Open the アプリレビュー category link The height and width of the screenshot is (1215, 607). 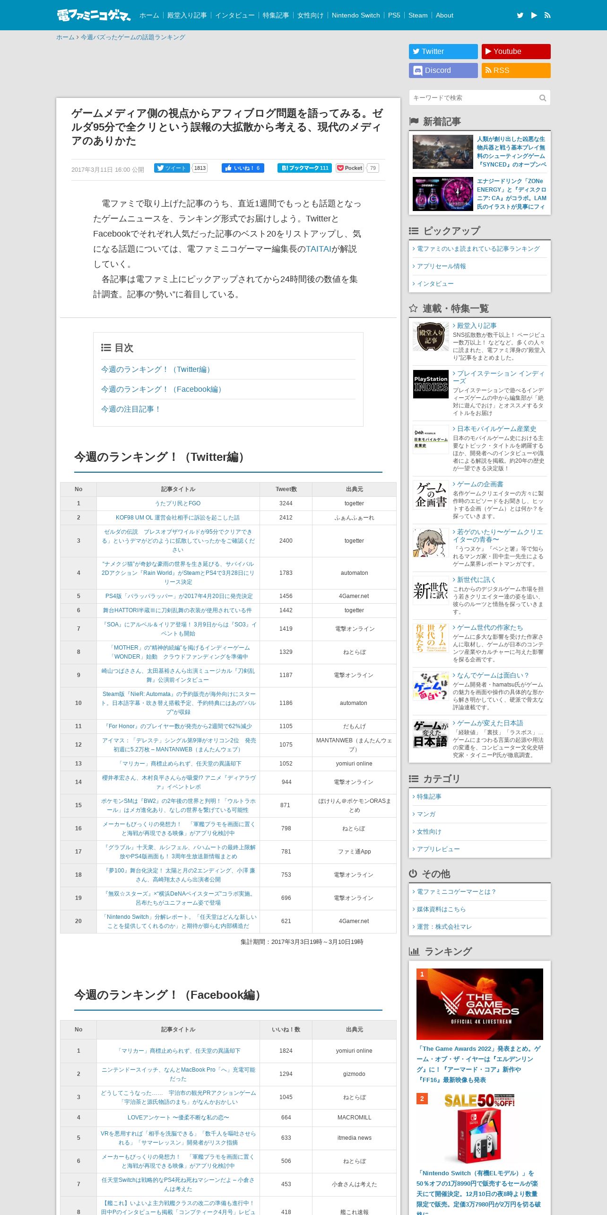click(x=438, y=849)
